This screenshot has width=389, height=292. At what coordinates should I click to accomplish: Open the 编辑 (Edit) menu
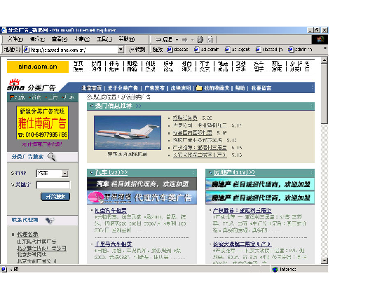click(x=37, y=39)
